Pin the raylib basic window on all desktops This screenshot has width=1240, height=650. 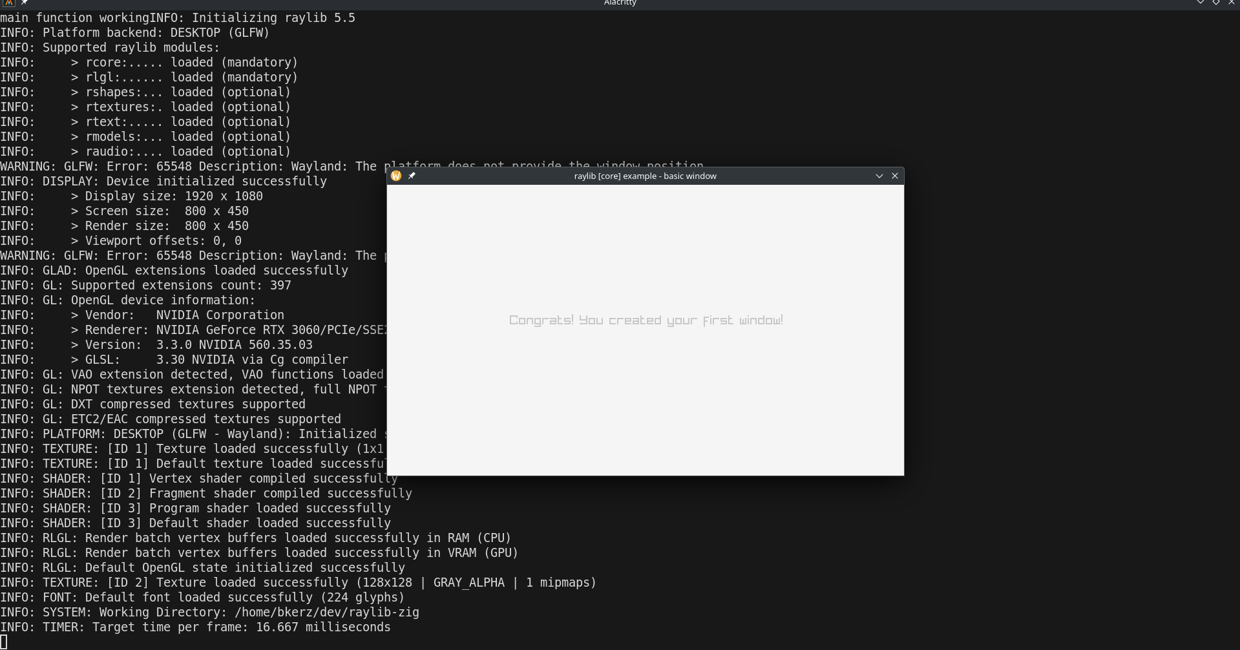point(412,176)
